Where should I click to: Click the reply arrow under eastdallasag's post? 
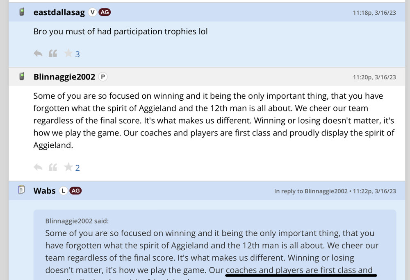[x=38, y=54]
